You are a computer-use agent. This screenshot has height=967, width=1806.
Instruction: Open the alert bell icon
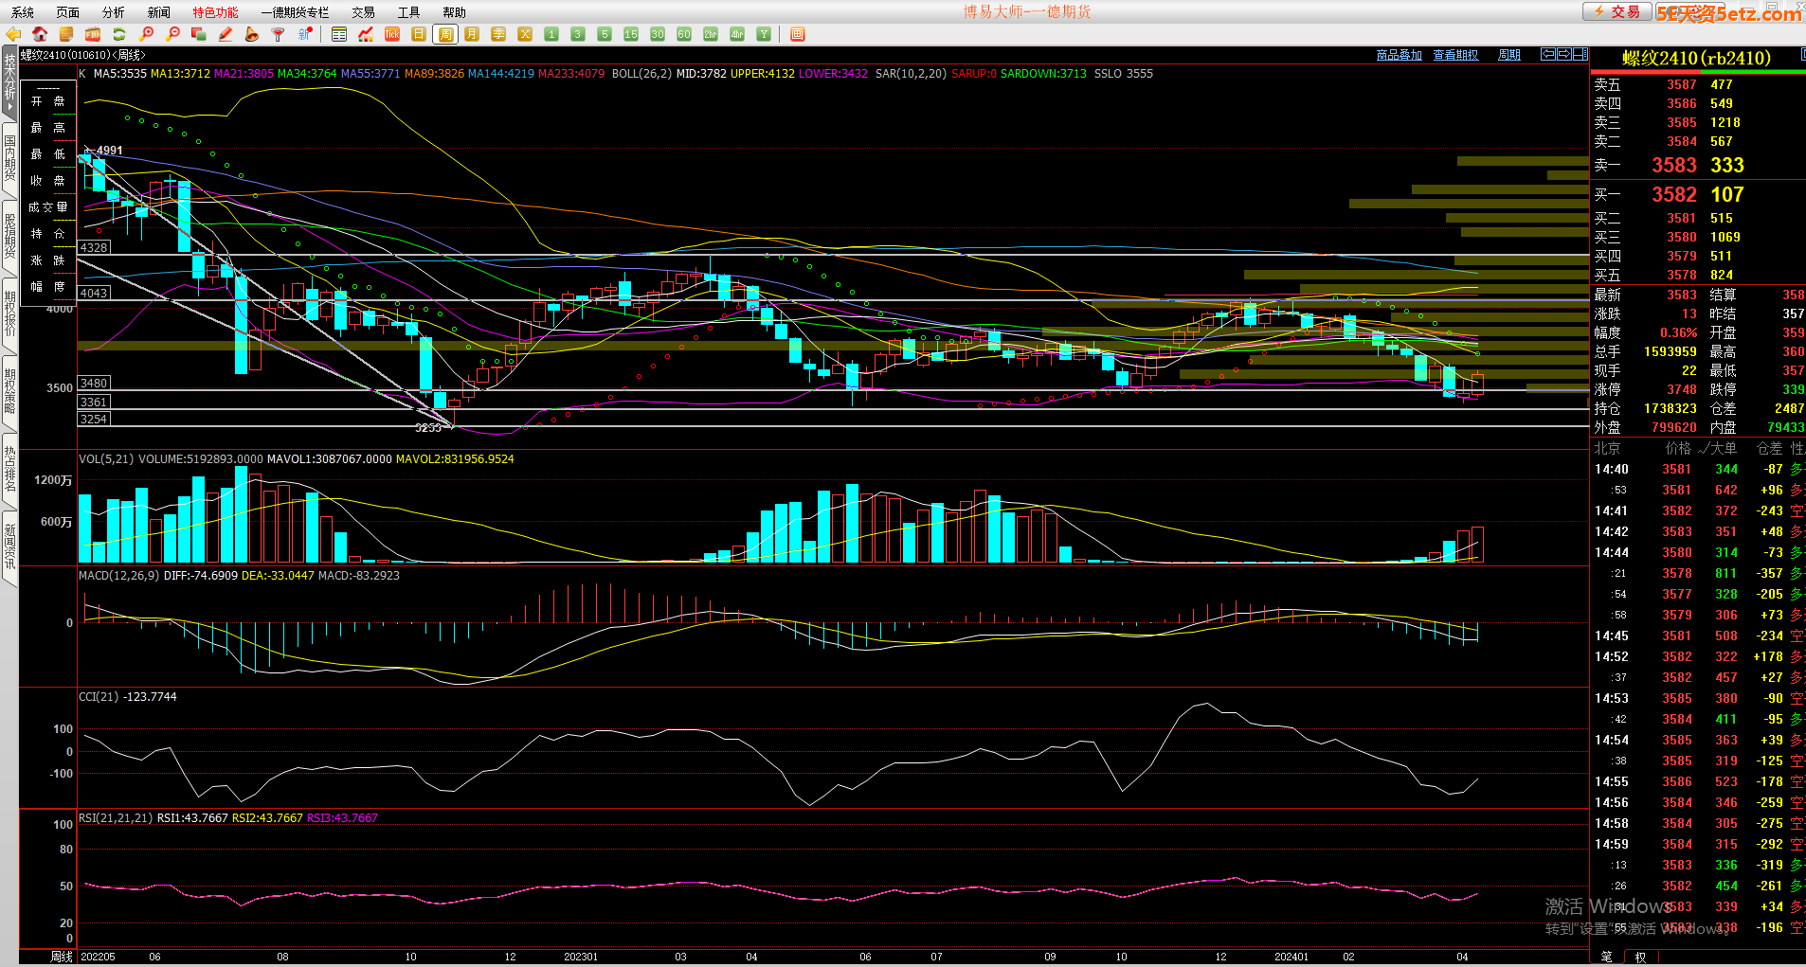point(252,35)
